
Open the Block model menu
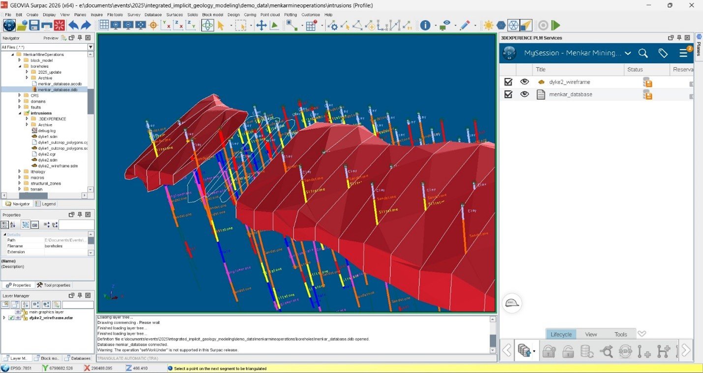pos(212,15)
